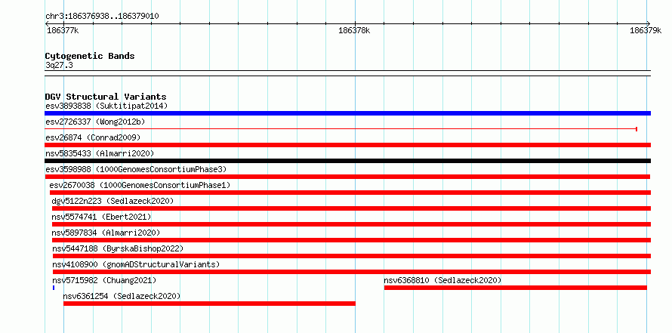
Task: Select the red bar under esv3598988
Action: click(x=347, y=177)
